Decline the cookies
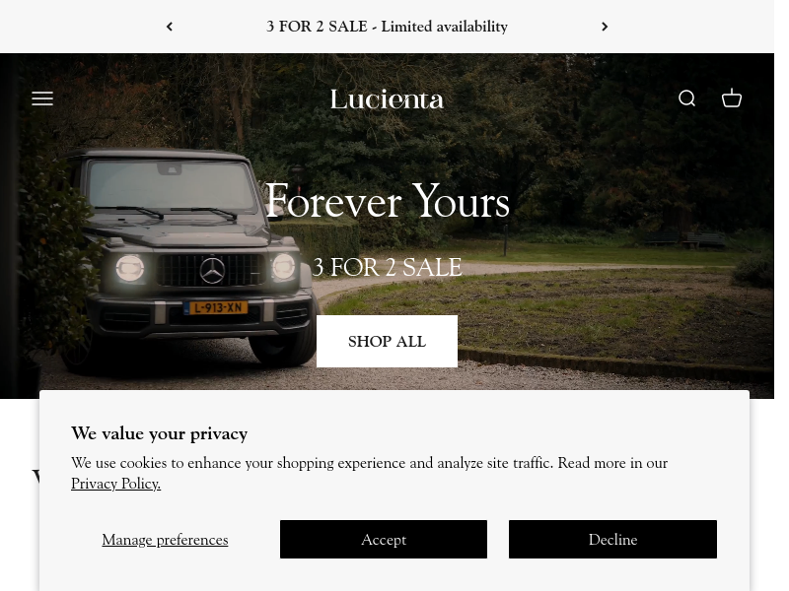This screenshot has height=591, width=789. pyautogui.click(x=612, y=539)
